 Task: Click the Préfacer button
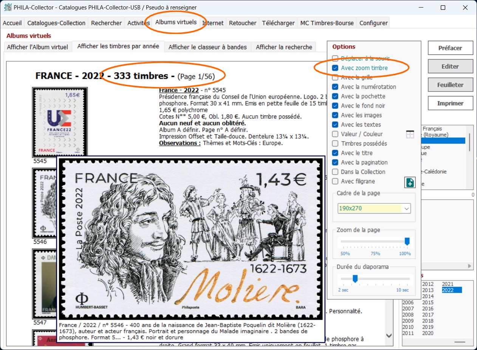pos(450,48)
